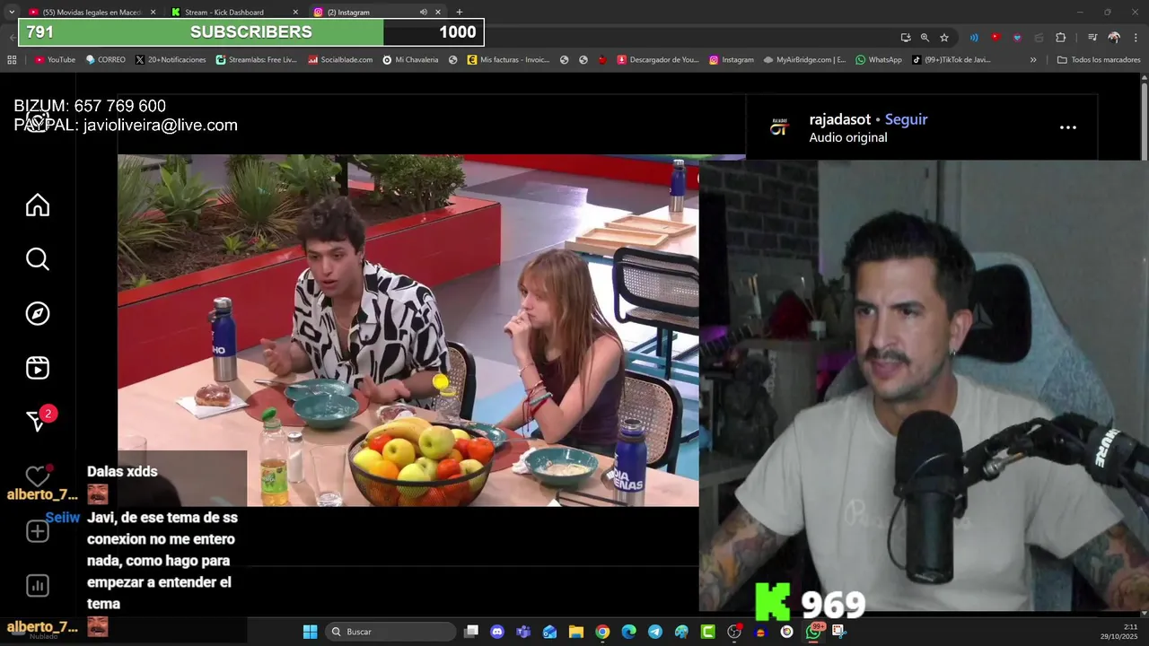Image resolution: width=1149 pixels, height=646 pixels.
Task: Open the WhatsApp bookmark
Action: coord(879,60)
